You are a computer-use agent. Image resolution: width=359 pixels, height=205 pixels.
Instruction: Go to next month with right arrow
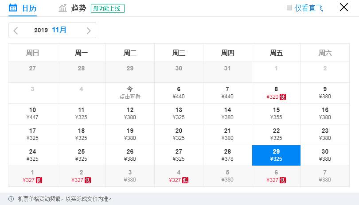pyautogui.click(x=89, y=31)
